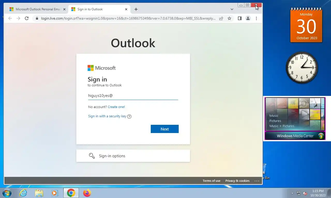
Task: Close the Microsoft Outlook Personal Email tab
Action: point(64,9)
